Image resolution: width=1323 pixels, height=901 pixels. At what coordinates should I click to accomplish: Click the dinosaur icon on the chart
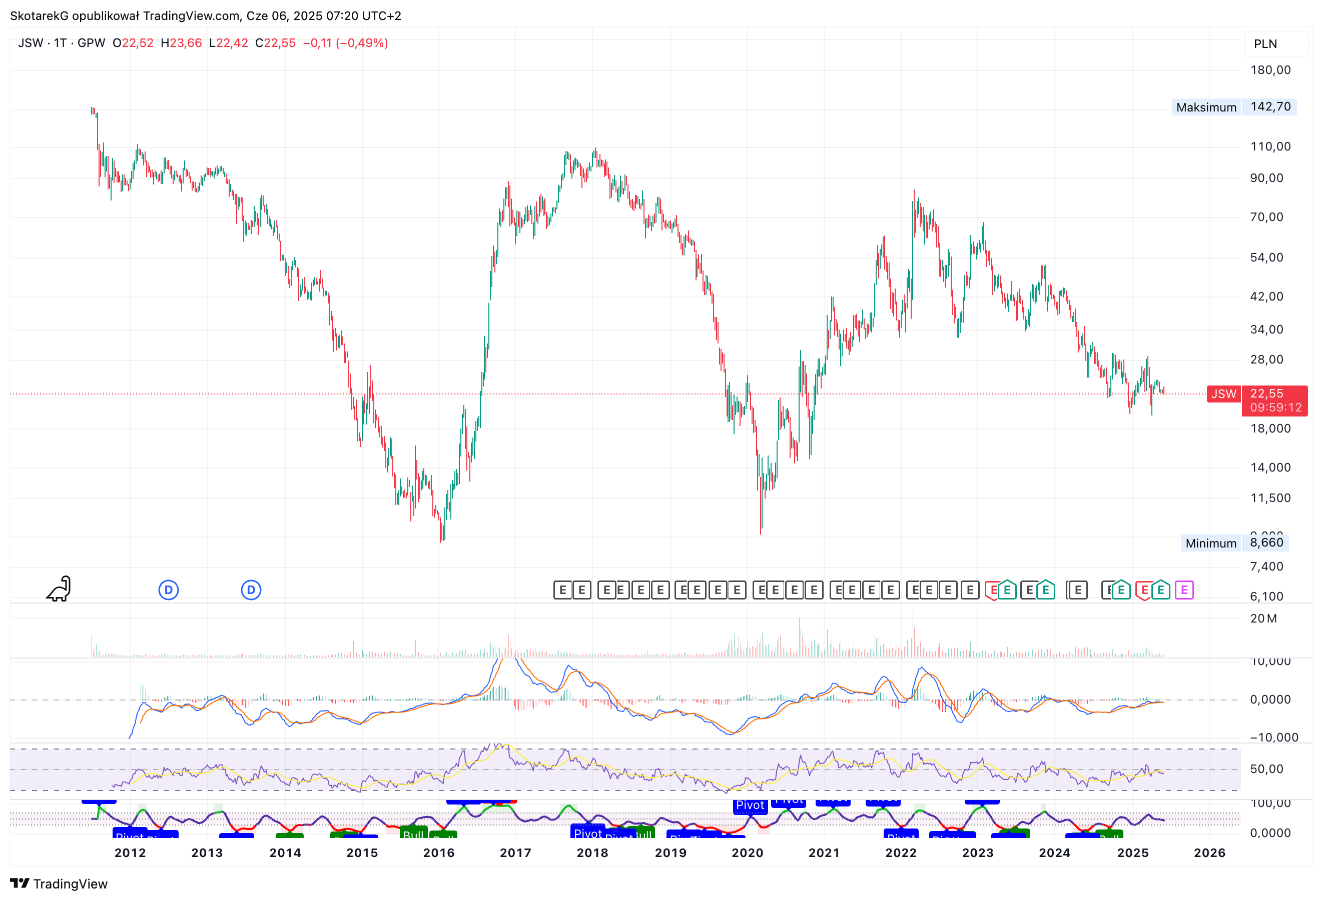click(x=59, y=588)
